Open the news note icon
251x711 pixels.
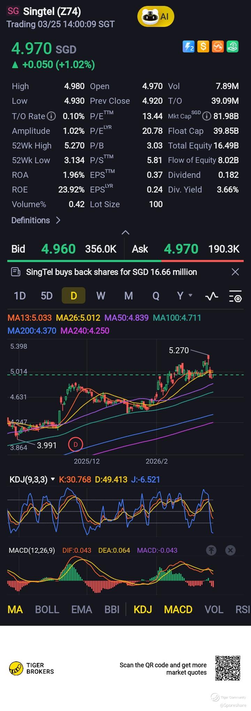[16, 272]
